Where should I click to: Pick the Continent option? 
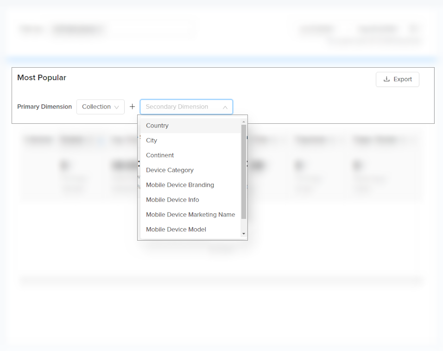pos(160,155)
